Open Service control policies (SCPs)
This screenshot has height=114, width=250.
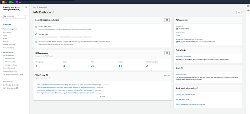[x=13, y=74]
